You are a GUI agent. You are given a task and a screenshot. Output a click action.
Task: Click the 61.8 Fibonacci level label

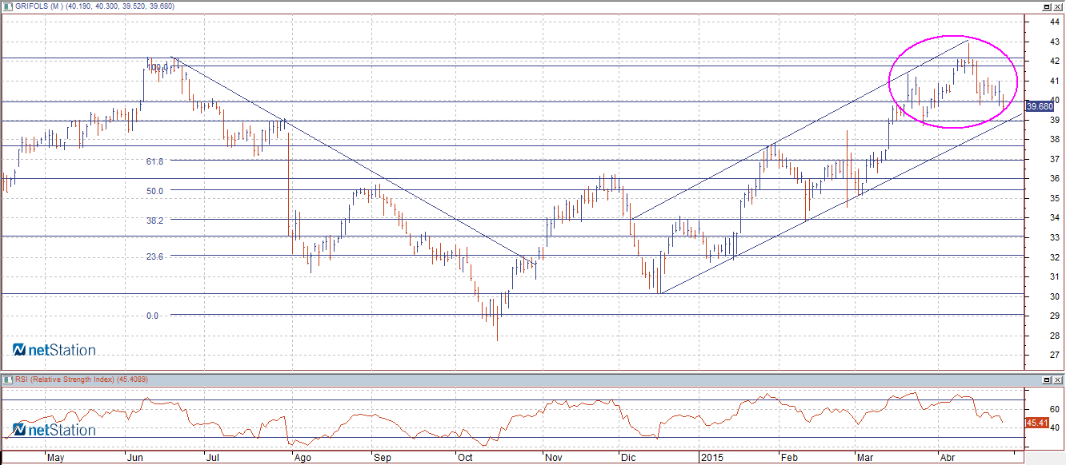155,161
